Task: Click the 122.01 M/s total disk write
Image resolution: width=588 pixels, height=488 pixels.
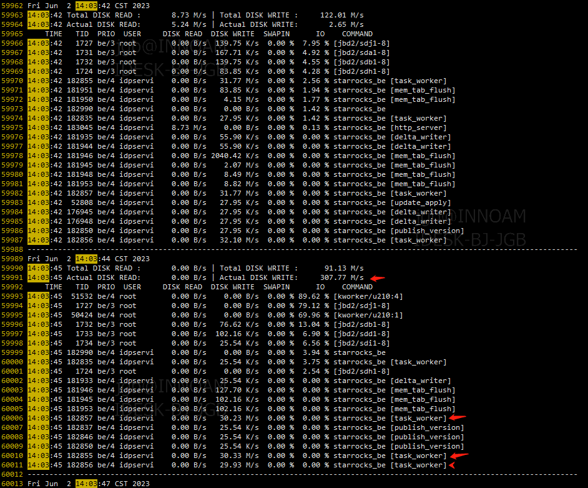Action: pyautogui.click(x=341, y=15)
